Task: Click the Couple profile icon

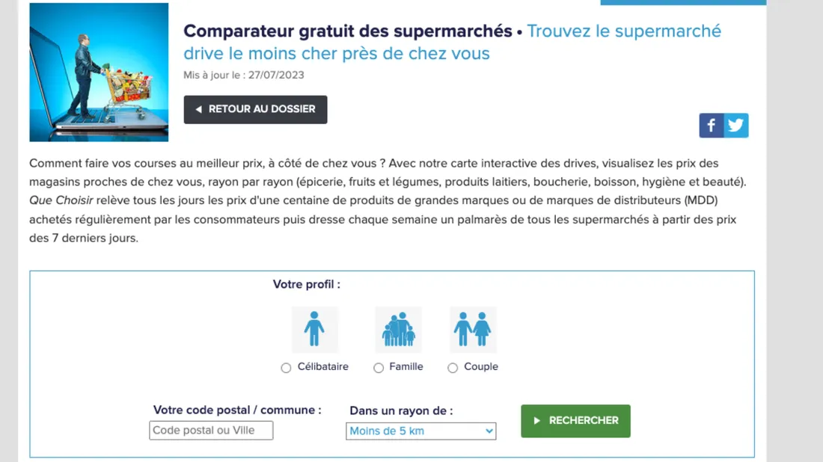Action: click(x=472, y=327)
